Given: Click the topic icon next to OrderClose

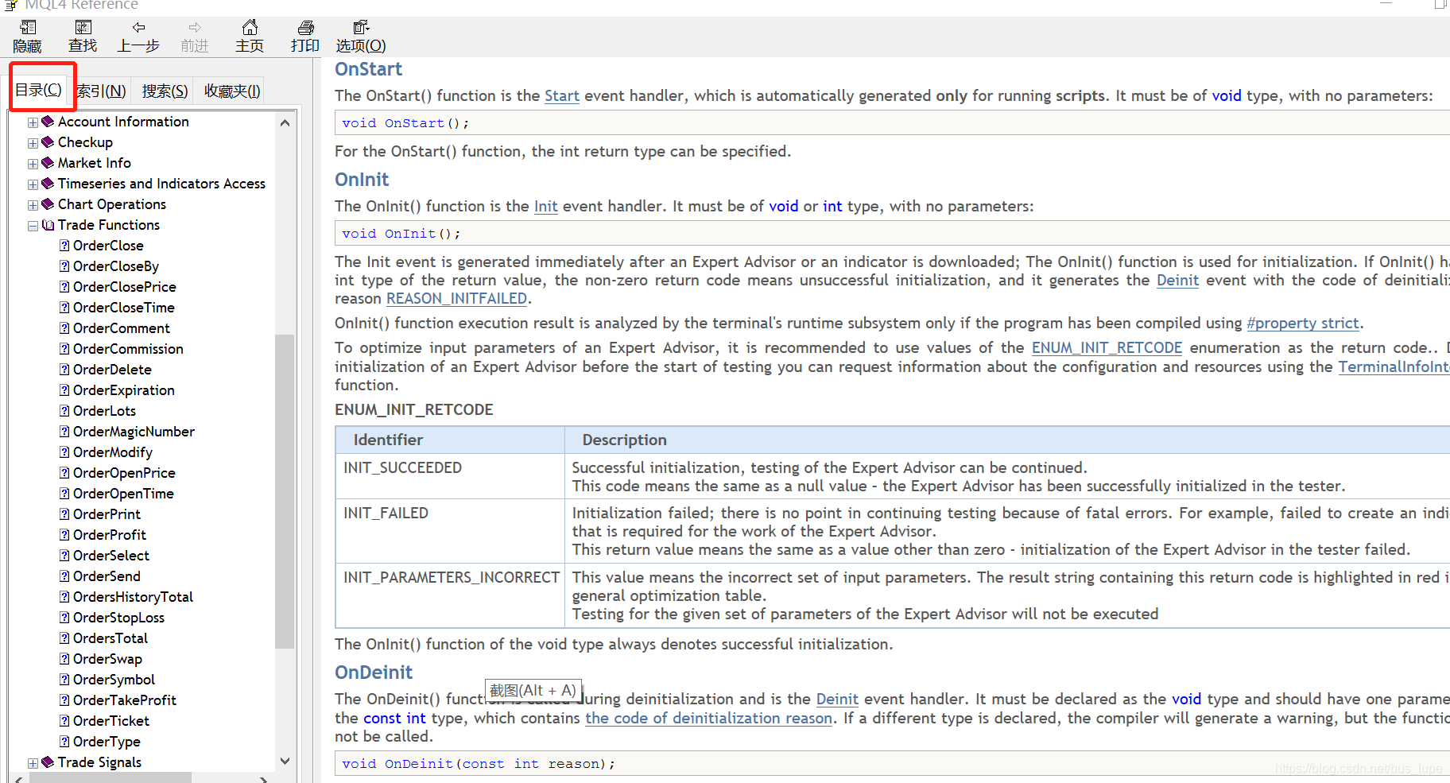Looking at the screenshot, I should [x=64, y=246].
